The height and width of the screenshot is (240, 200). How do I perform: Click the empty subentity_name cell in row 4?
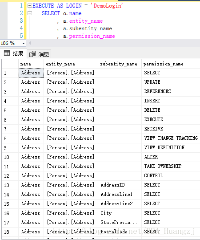[120, 101]
